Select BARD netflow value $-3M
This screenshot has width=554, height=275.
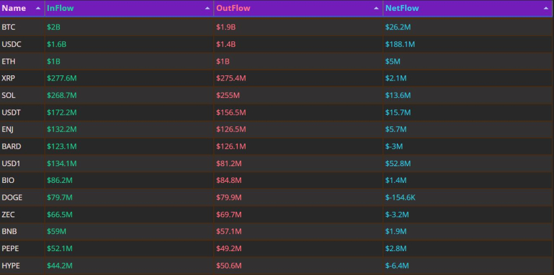(x=394, y=146)
